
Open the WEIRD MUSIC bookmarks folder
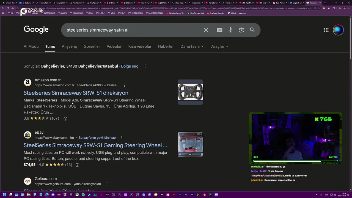point(76,13)
